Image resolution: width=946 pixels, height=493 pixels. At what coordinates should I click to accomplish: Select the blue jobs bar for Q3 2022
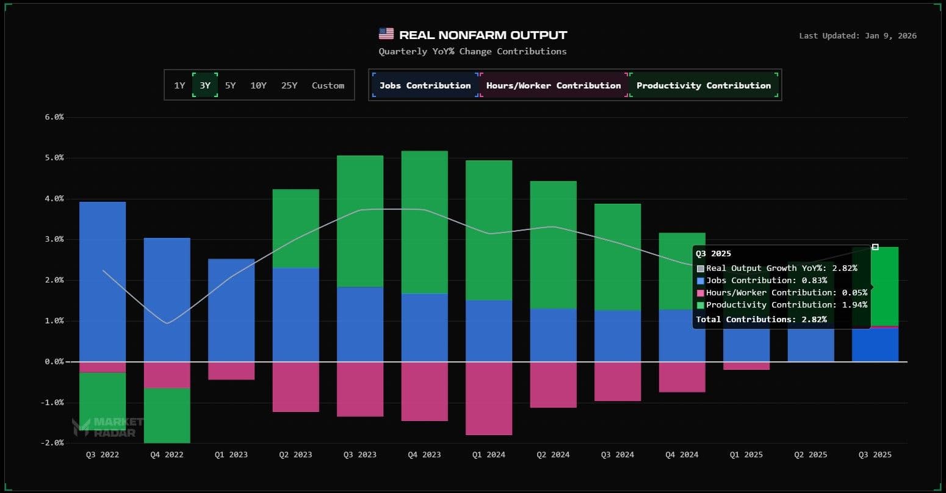[103, 281]
